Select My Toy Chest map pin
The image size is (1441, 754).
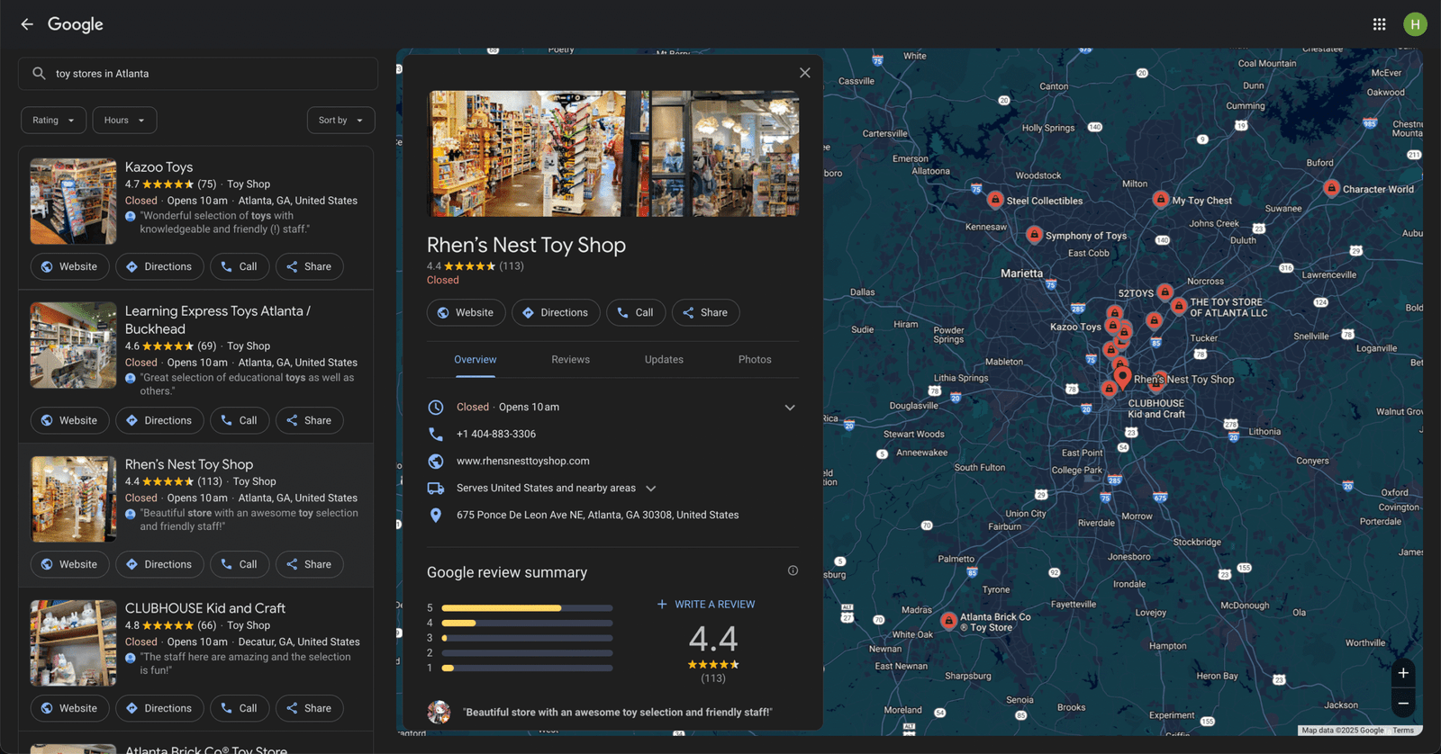pyautogui.click(x=1161, y=199)
